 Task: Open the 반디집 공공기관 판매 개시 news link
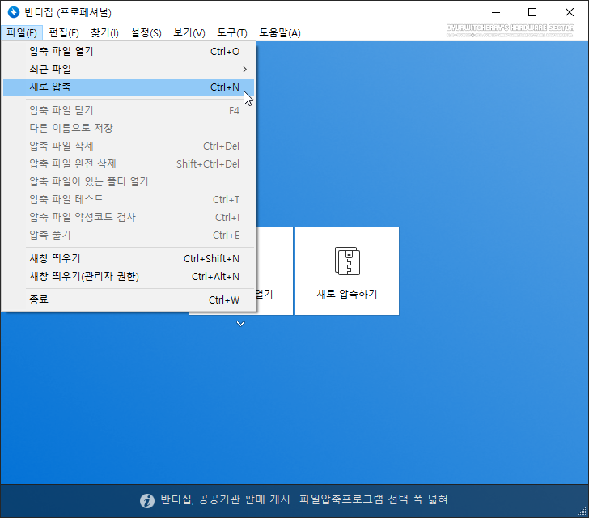coord(304,499)
